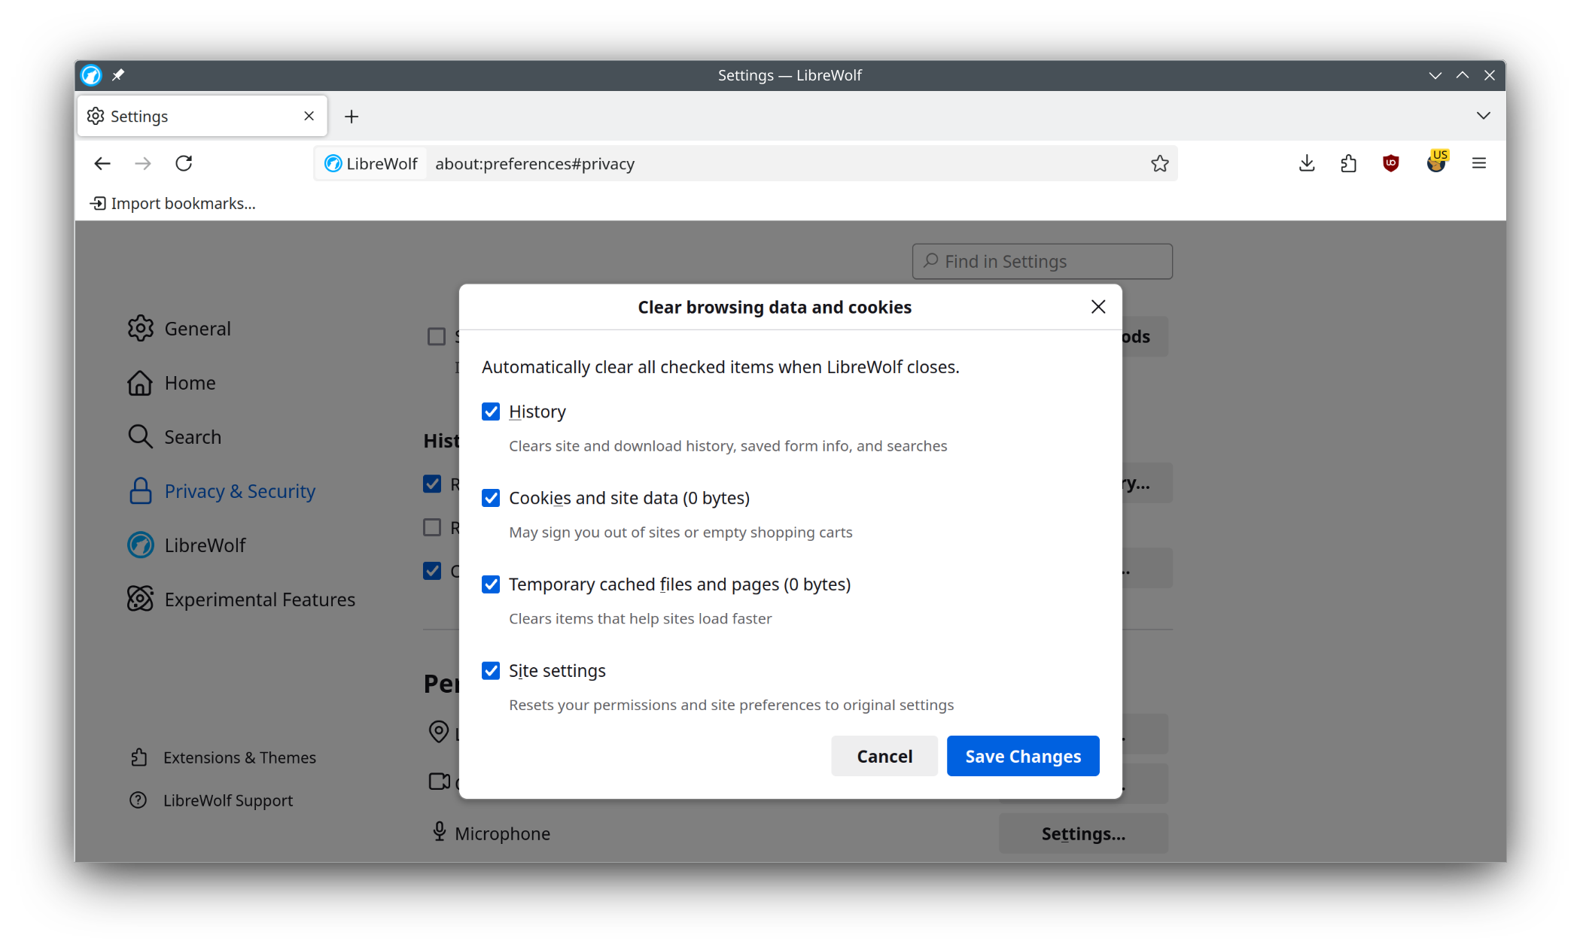Click 'Resets your permissions and site preferences' description
The width and height of the screenshot is (1580, 950).
[731, 705]
